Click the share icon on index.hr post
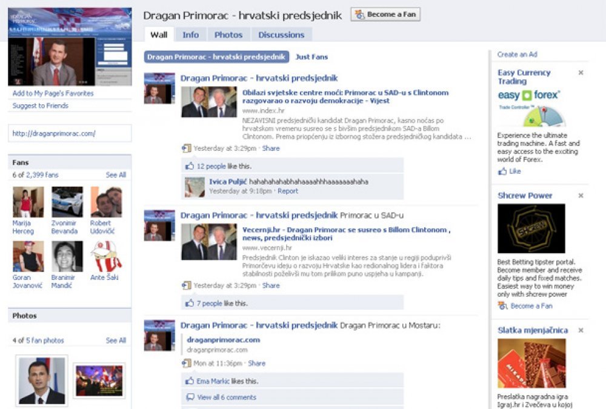 (x=186, y=148)
